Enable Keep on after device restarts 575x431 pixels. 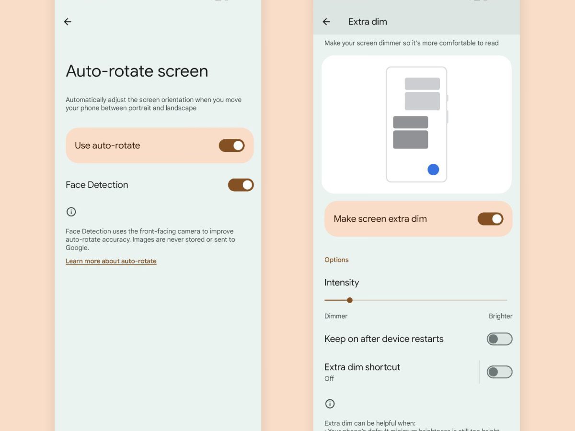pyautogui.click(x=499, y=339)
